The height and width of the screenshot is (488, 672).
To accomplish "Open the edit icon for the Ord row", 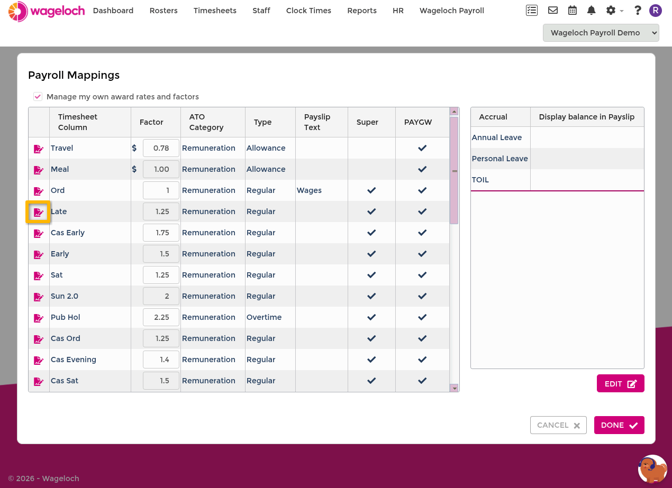I will point(39,191).
